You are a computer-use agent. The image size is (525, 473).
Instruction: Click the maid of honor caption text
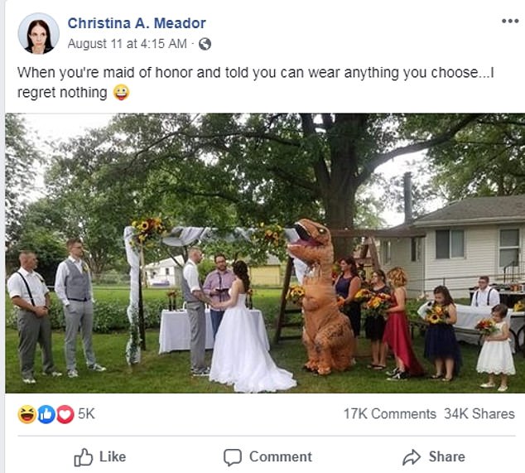[248, 73]
